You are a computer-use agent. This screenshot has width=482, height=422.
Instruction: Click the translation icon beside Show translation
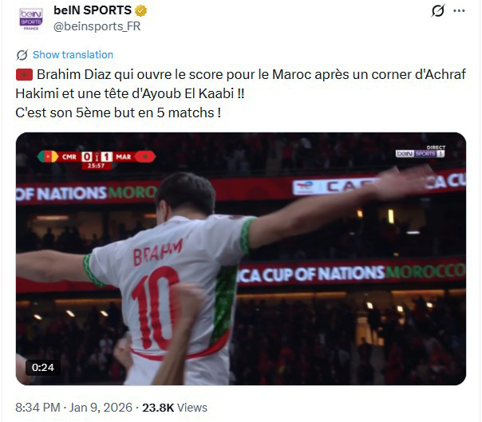pos(22,55)
